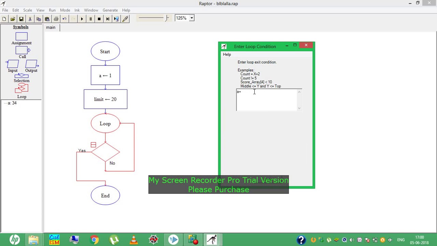437x246 pixels.
Task: Click the Print toolbar icon
Action: [x=56, y=19]
